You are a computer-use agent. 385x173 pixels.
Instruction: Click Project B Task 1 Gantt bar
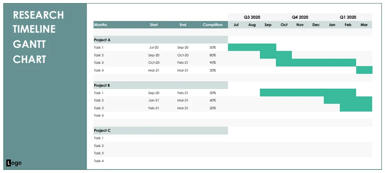308,93
